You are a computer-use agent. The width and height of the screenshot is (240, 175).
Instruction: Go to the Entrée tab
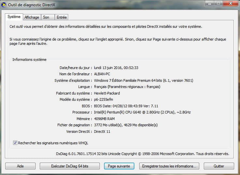(x=61, y=17)
